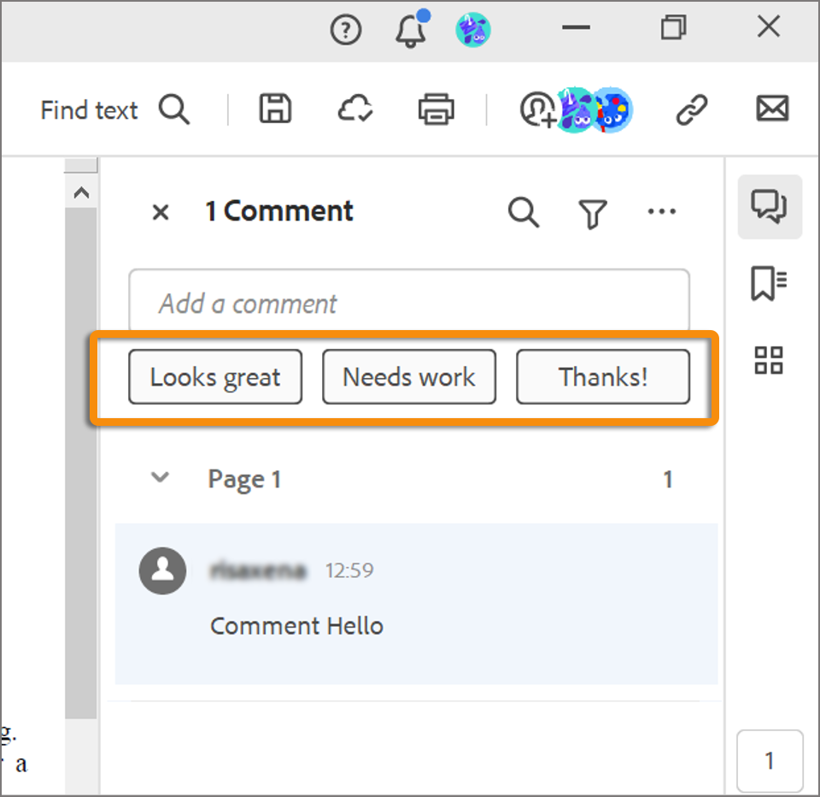Insert the Needs work quick reply
Screen dimensions: 820x797
[x=408, y=376]
